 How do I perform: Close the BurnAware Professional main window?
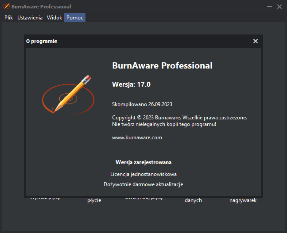279,7
